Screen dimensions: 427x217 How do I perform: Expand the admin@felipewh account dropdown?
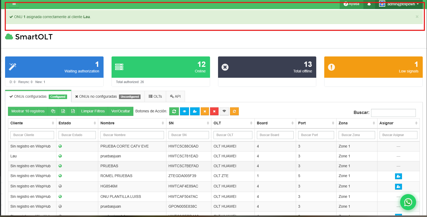[x=399, y=4]
